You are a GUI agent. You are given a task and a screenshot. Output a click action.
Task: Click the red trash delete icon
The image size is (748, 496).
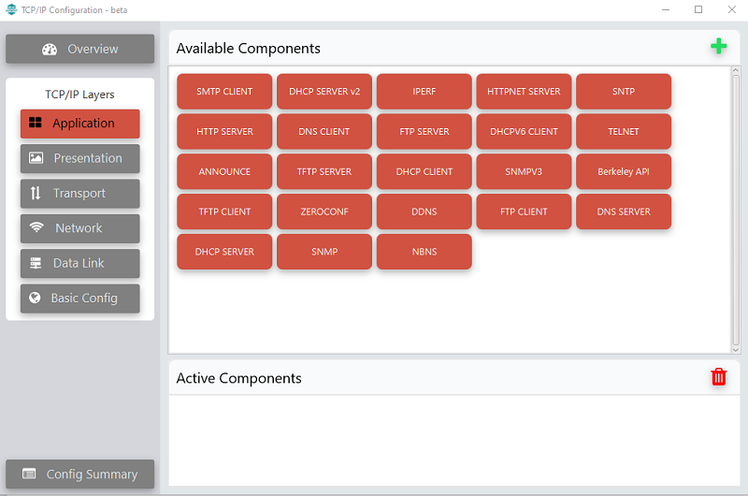[x=718, y=376]
